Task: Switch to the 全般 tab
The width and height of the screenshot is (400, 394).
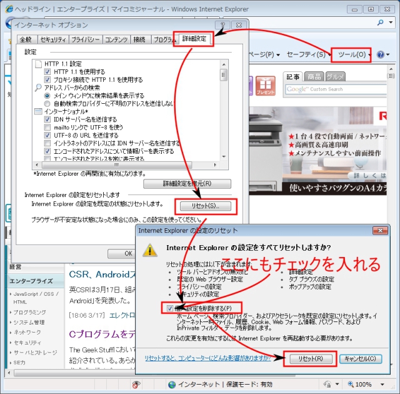Action: tap(26, 39)
